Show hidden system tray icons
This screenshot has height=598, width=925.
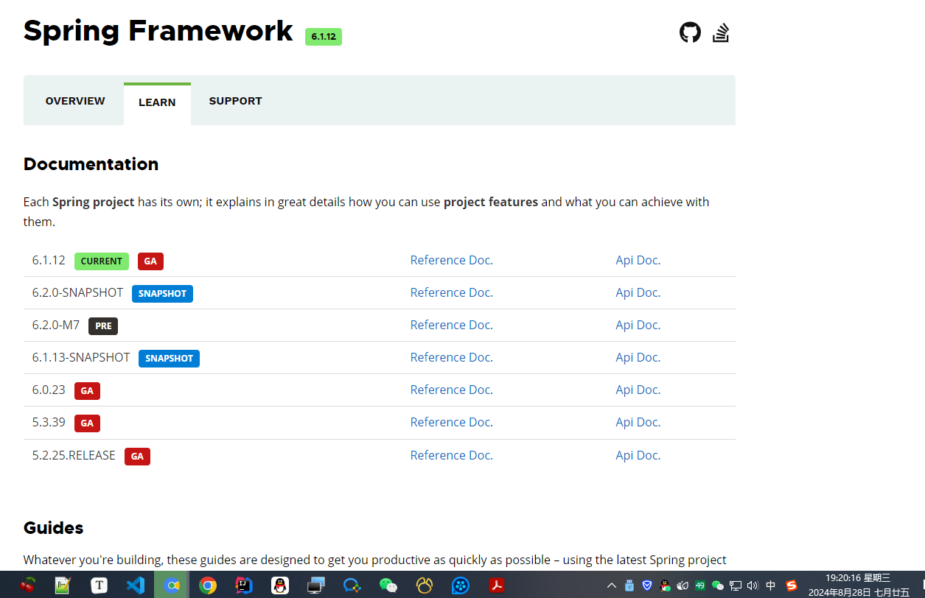click(x=612, y=585)
